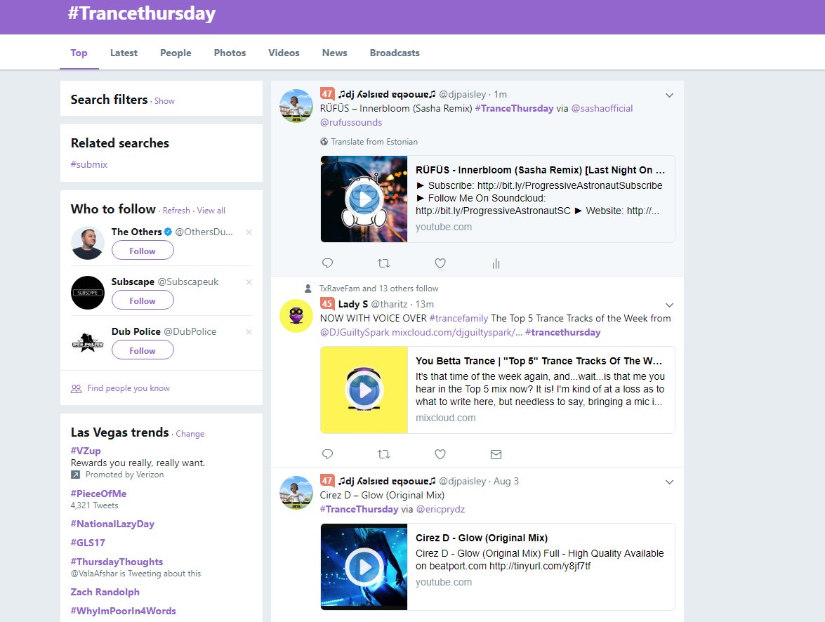Switch to the Top tab
This screenshot has height=622, width=825.
(x=79, y=53)
